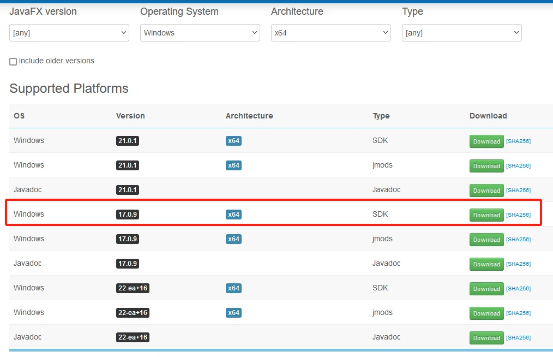Click the SDK type cell for 22-ea+16
553x357 pixels.
pyautogui.click(x=380, y=288)
